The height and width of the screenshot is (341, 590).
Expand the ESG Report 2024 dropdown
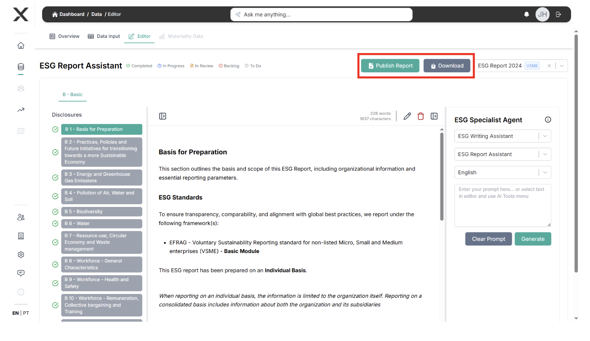(562, 66)
